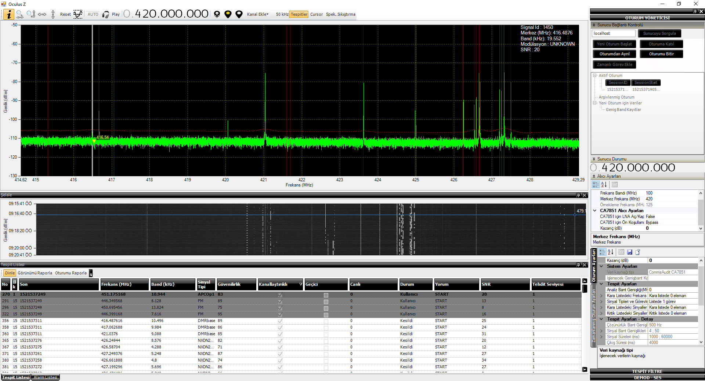This screenshot has height=381, width=705.
Task: Toggle Kanallaştırıldı checkbox for signal 356
Action: [x=280, y=321]
